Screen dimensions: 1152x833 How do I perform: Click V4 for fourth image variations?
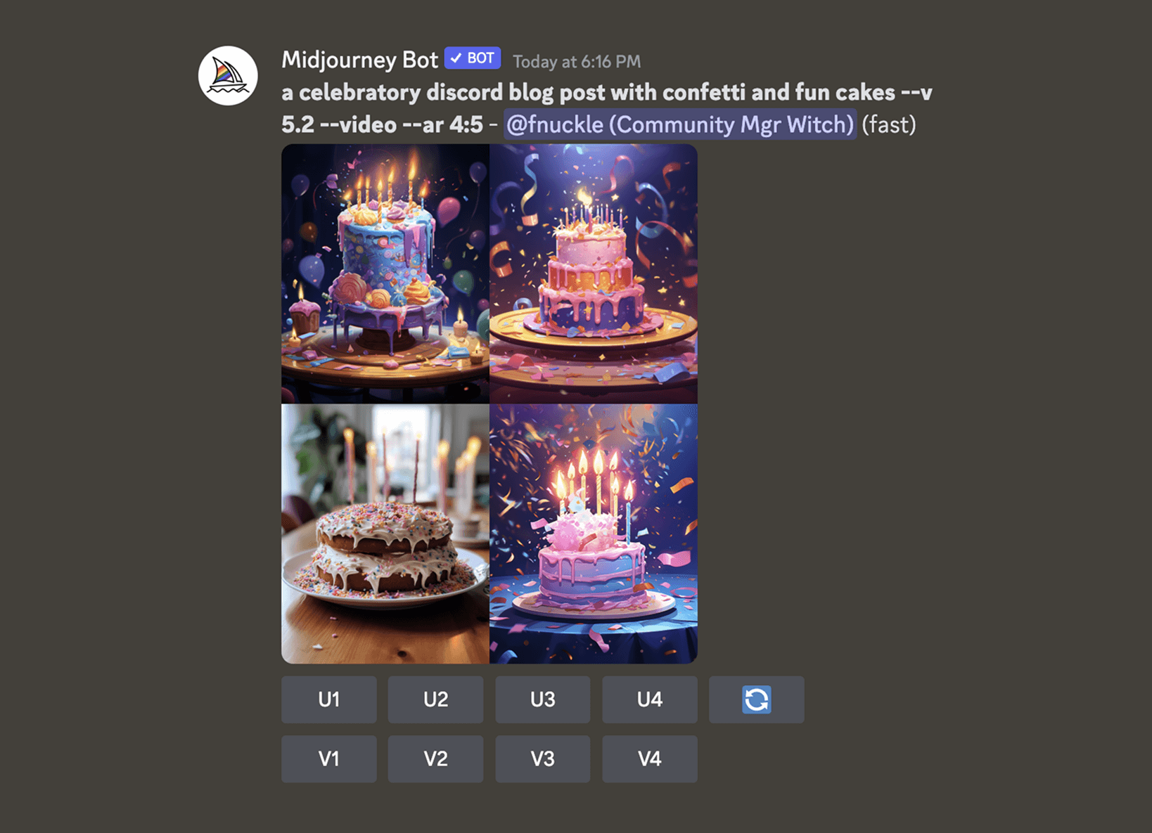pyautogui.click(x=649, y=759)
